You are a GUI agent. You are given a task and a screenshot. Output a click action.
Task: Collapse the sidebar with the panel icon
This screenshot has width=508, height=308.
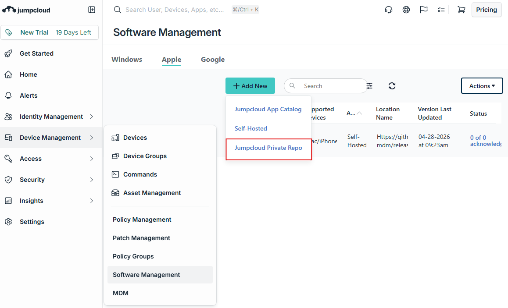[x=92, y=10]
